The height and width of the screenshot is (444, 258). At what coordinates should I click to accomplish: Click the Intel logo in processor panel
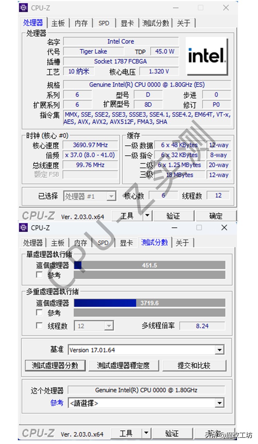207,56
